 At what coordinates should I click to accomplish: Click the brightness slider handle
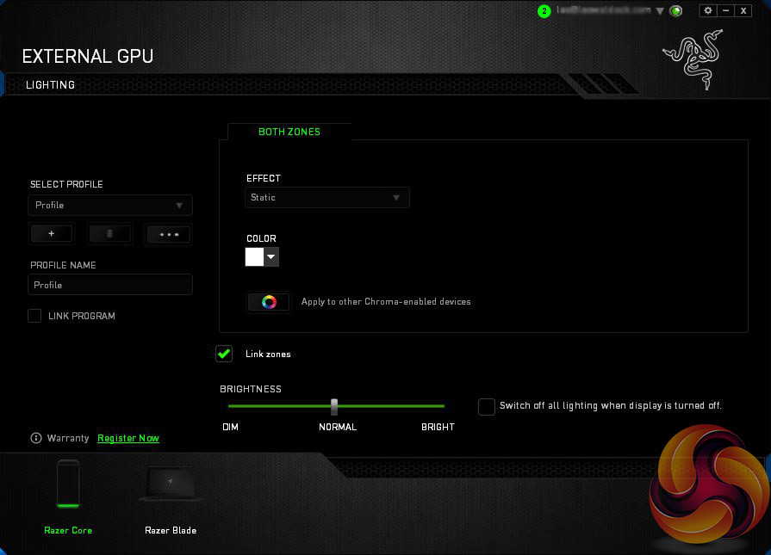(334, 406)
